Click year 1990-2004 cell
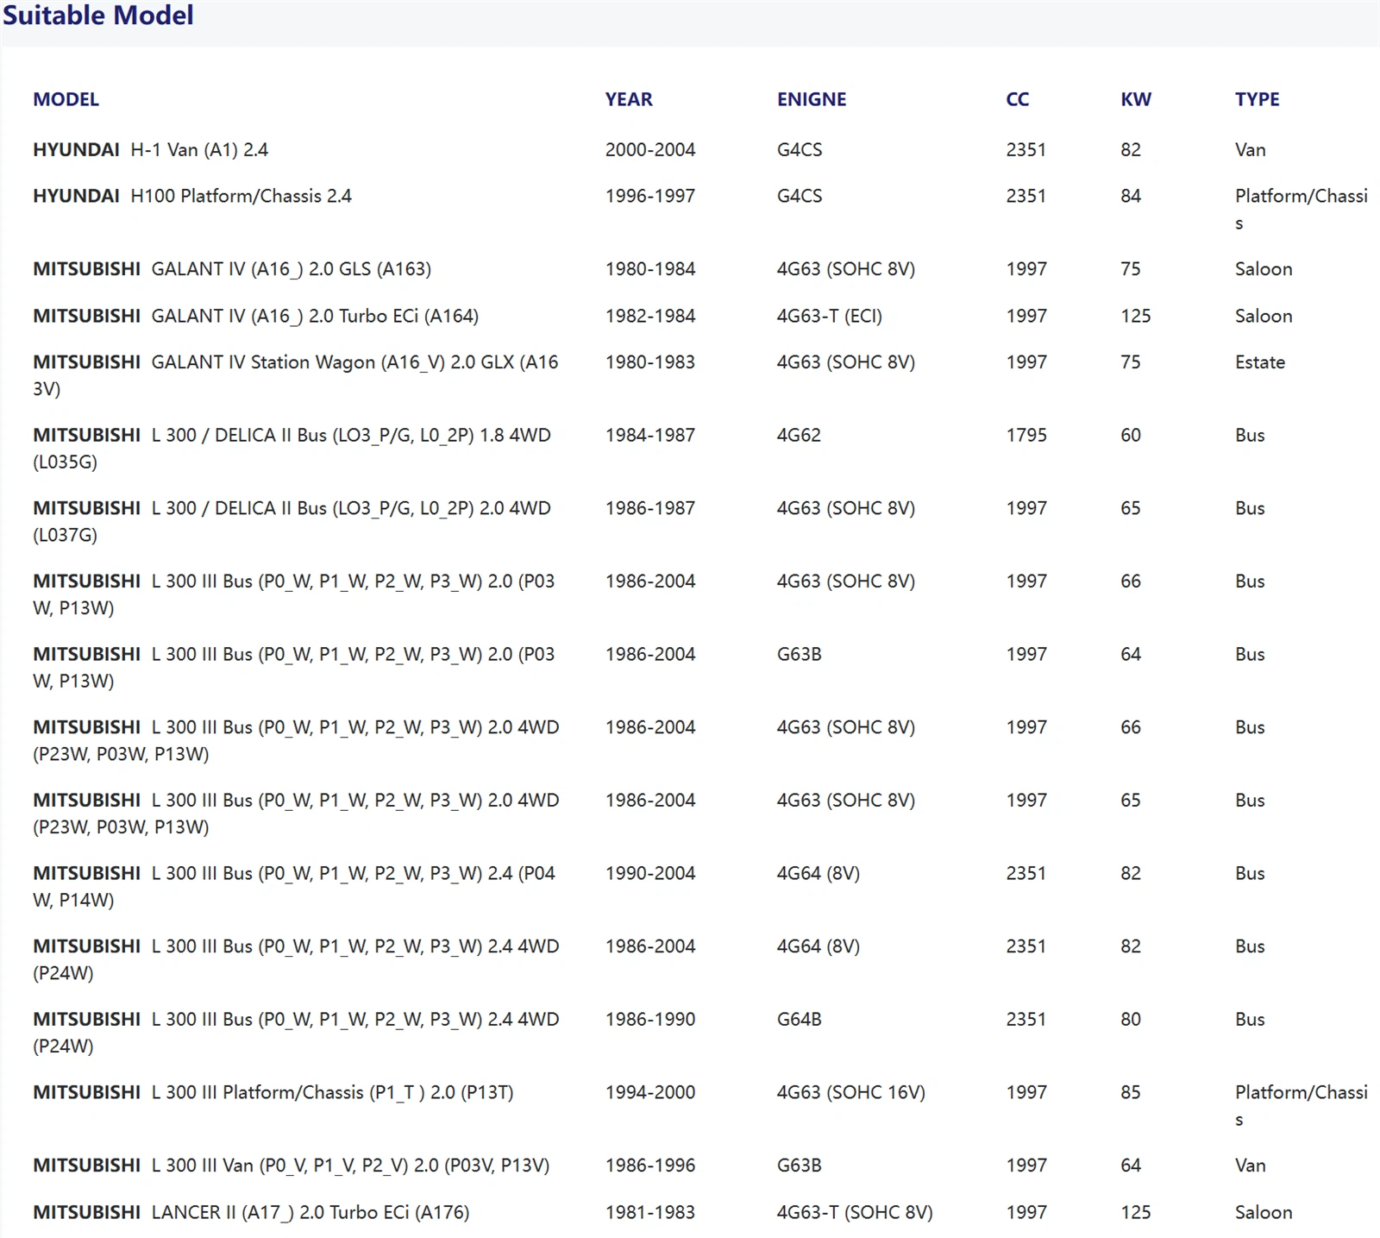The width and height of the screenshot is (1380, 1238). point(650,873)
